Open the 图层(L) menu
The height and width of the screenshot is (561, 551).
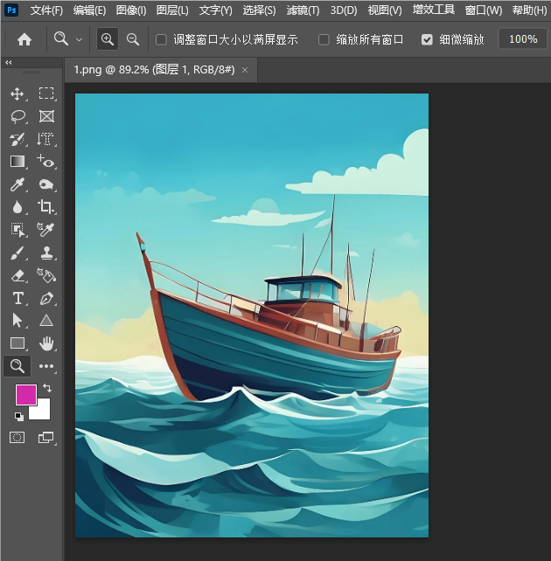click(172, 10)
